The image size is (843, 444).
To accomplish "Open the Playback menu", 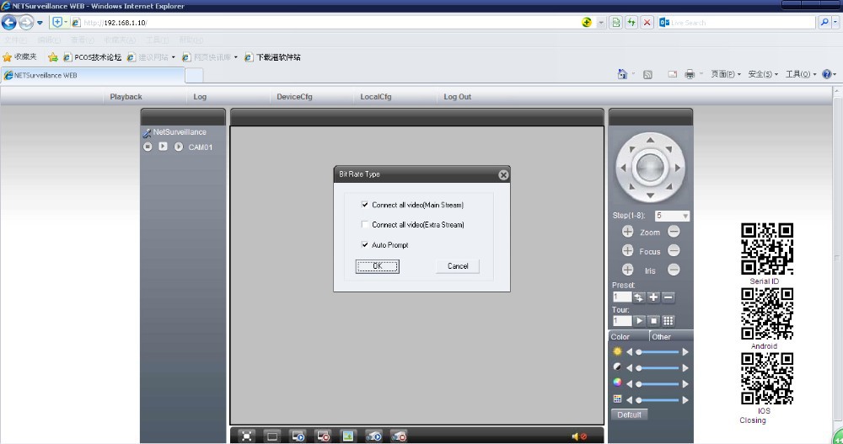I will coord(126,97).
